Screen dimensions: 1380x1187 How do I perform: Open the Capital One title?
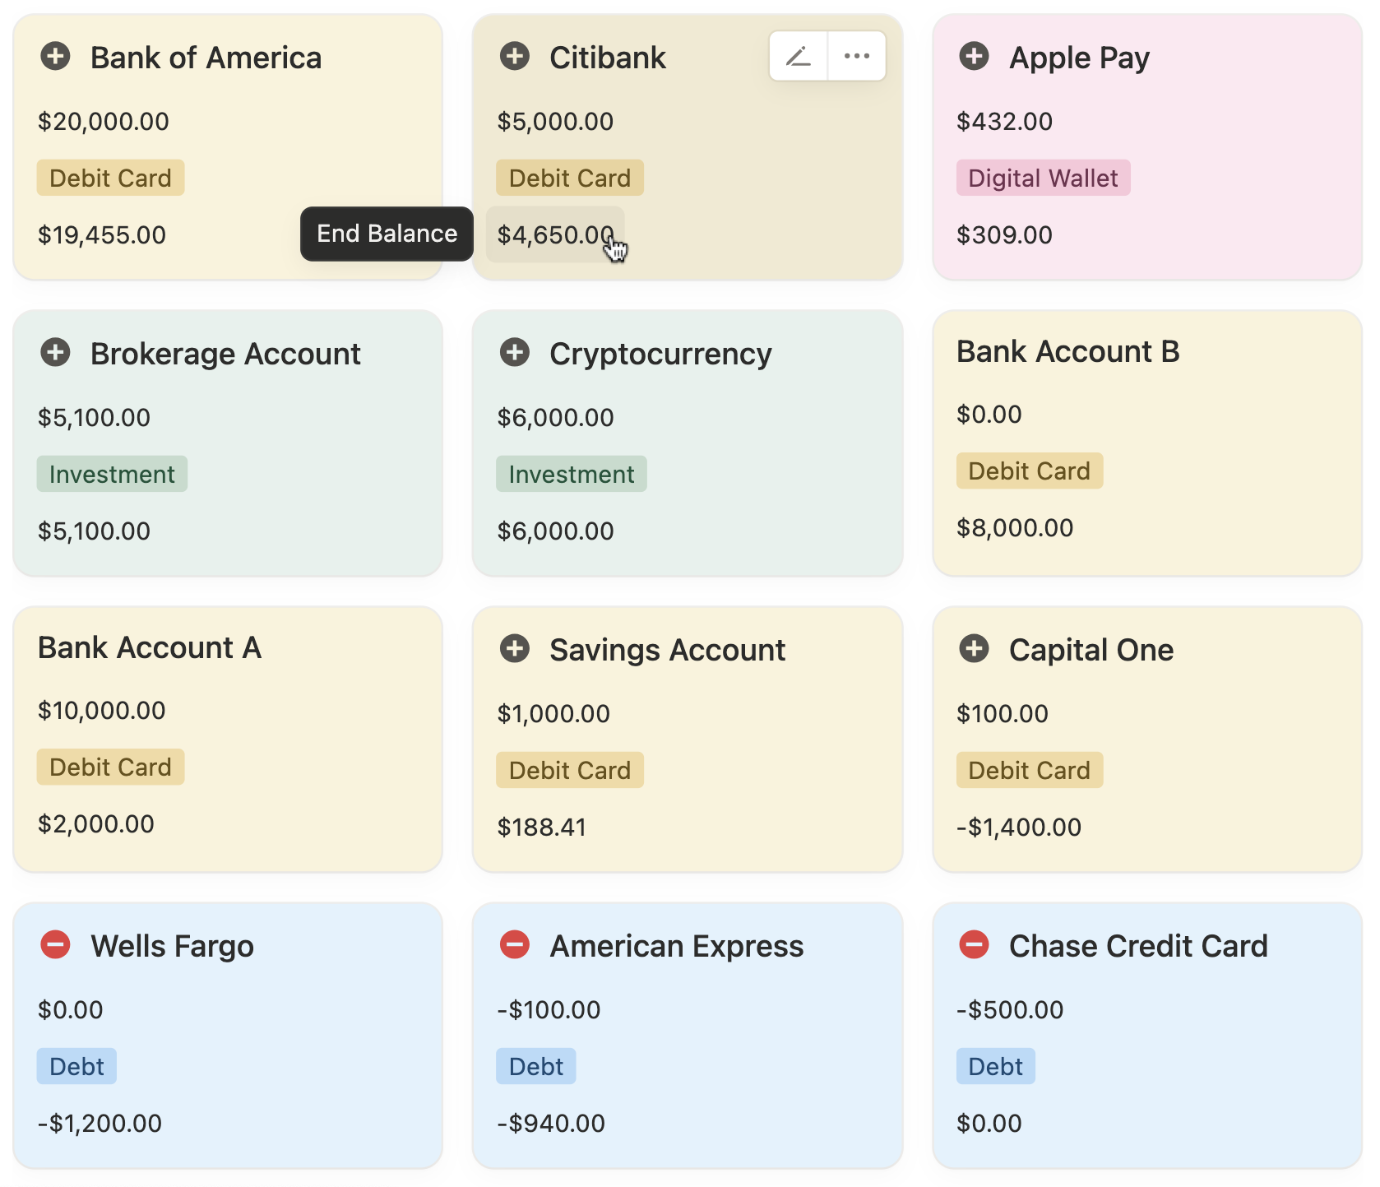(1091, 650)
